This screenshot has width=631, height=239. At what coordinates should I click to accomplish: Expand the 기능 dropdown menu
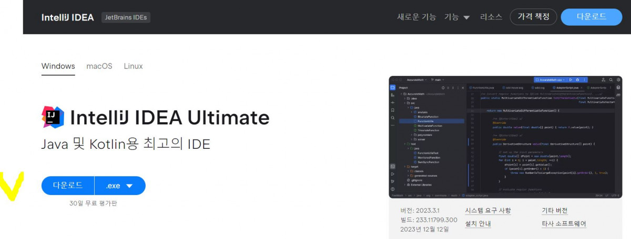(x=457, y=17)
